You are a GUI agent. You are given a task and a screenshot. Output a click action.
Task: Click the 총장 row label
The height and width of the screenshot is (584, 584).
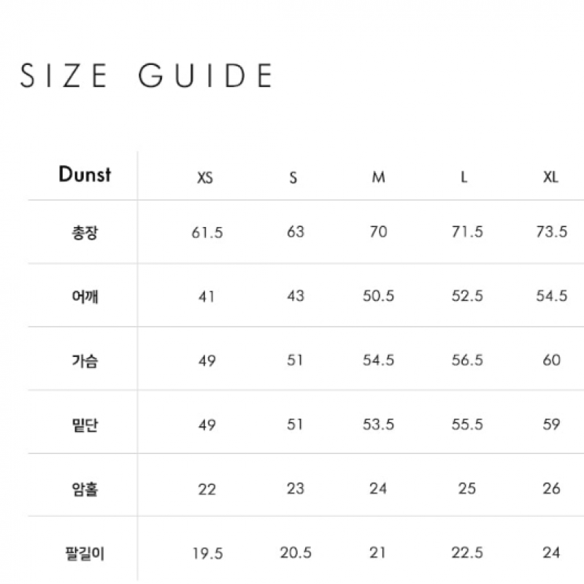pos(85,233)
